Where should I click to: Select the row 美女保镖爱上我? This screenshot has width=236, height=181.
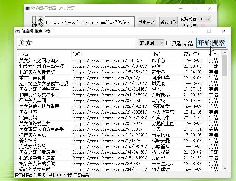tap(120, 123)
